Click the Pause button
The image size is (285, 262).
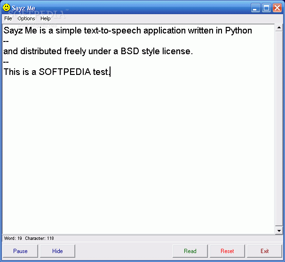(20, 251)
